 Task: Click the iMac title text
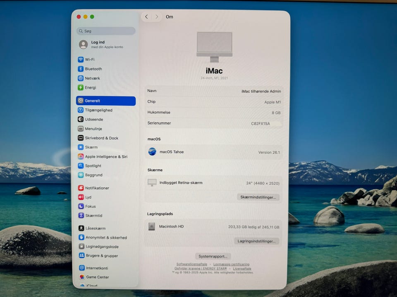click(x=214, y=71)
